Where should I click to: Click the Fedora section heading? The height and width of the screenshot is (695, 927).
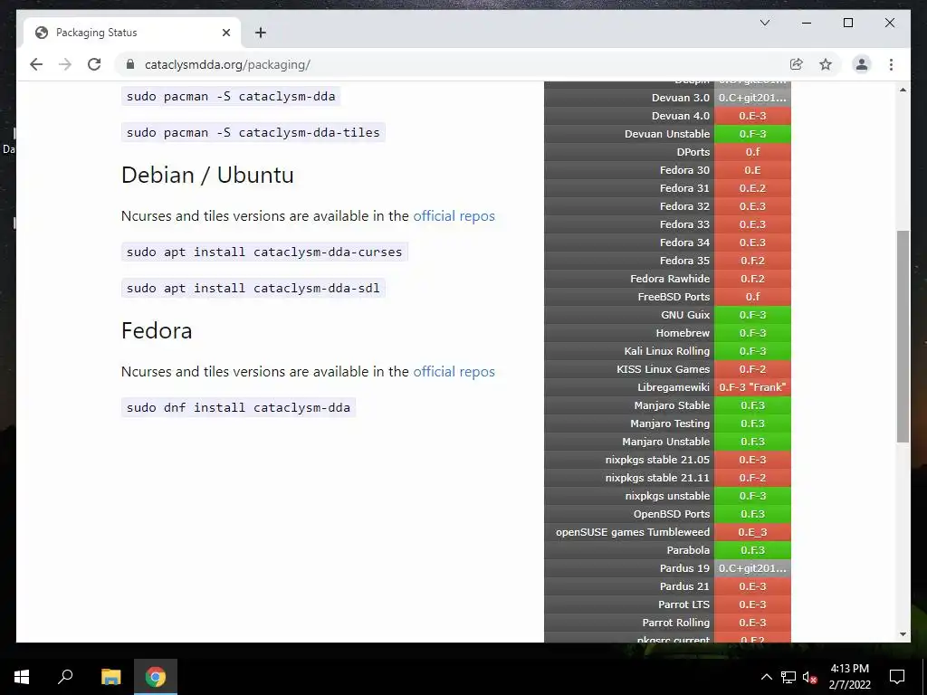tap(157, 330)
